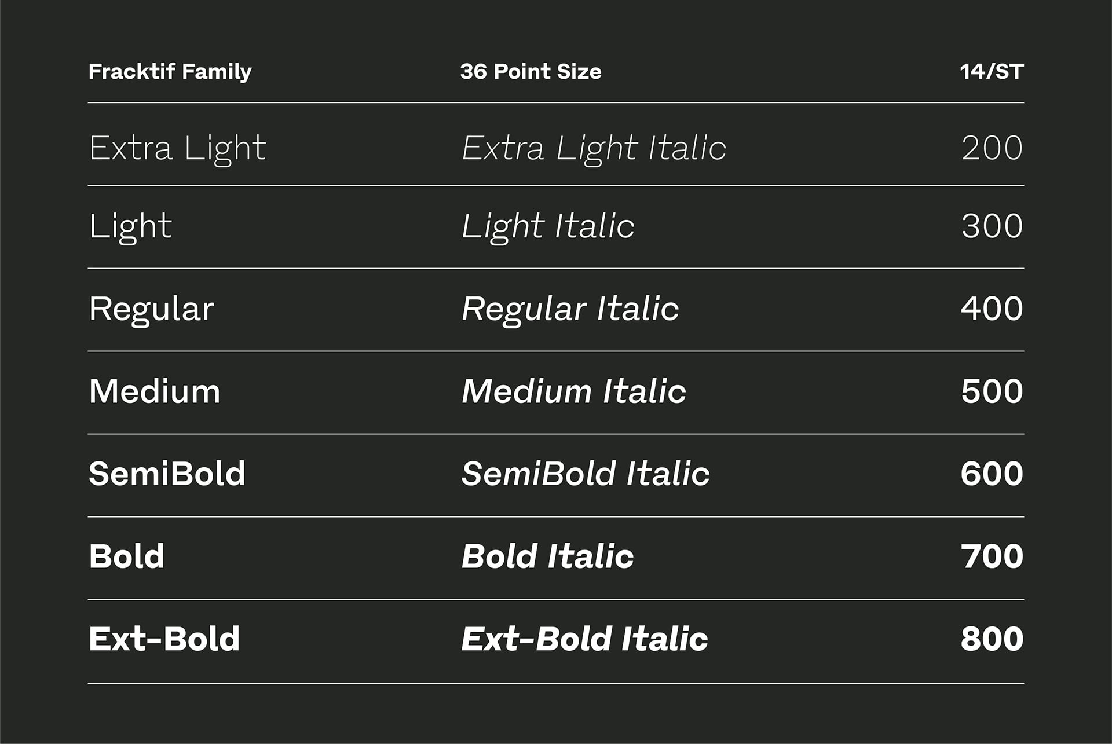
Task: Click the Medium Italic sample
Action: pyautogui.click(x=573, y=391)
